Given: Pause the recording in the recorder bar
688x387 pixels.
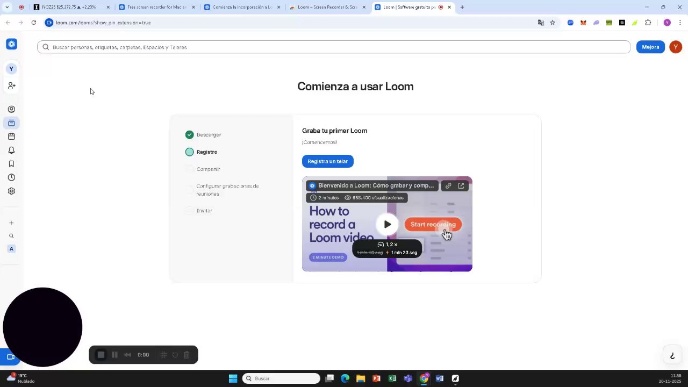Looking at the screenshot, I should coord(114,355).
